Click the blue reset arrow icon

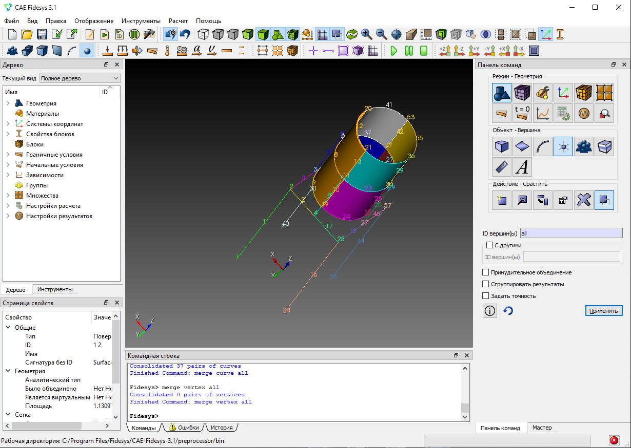pos(508,311)
